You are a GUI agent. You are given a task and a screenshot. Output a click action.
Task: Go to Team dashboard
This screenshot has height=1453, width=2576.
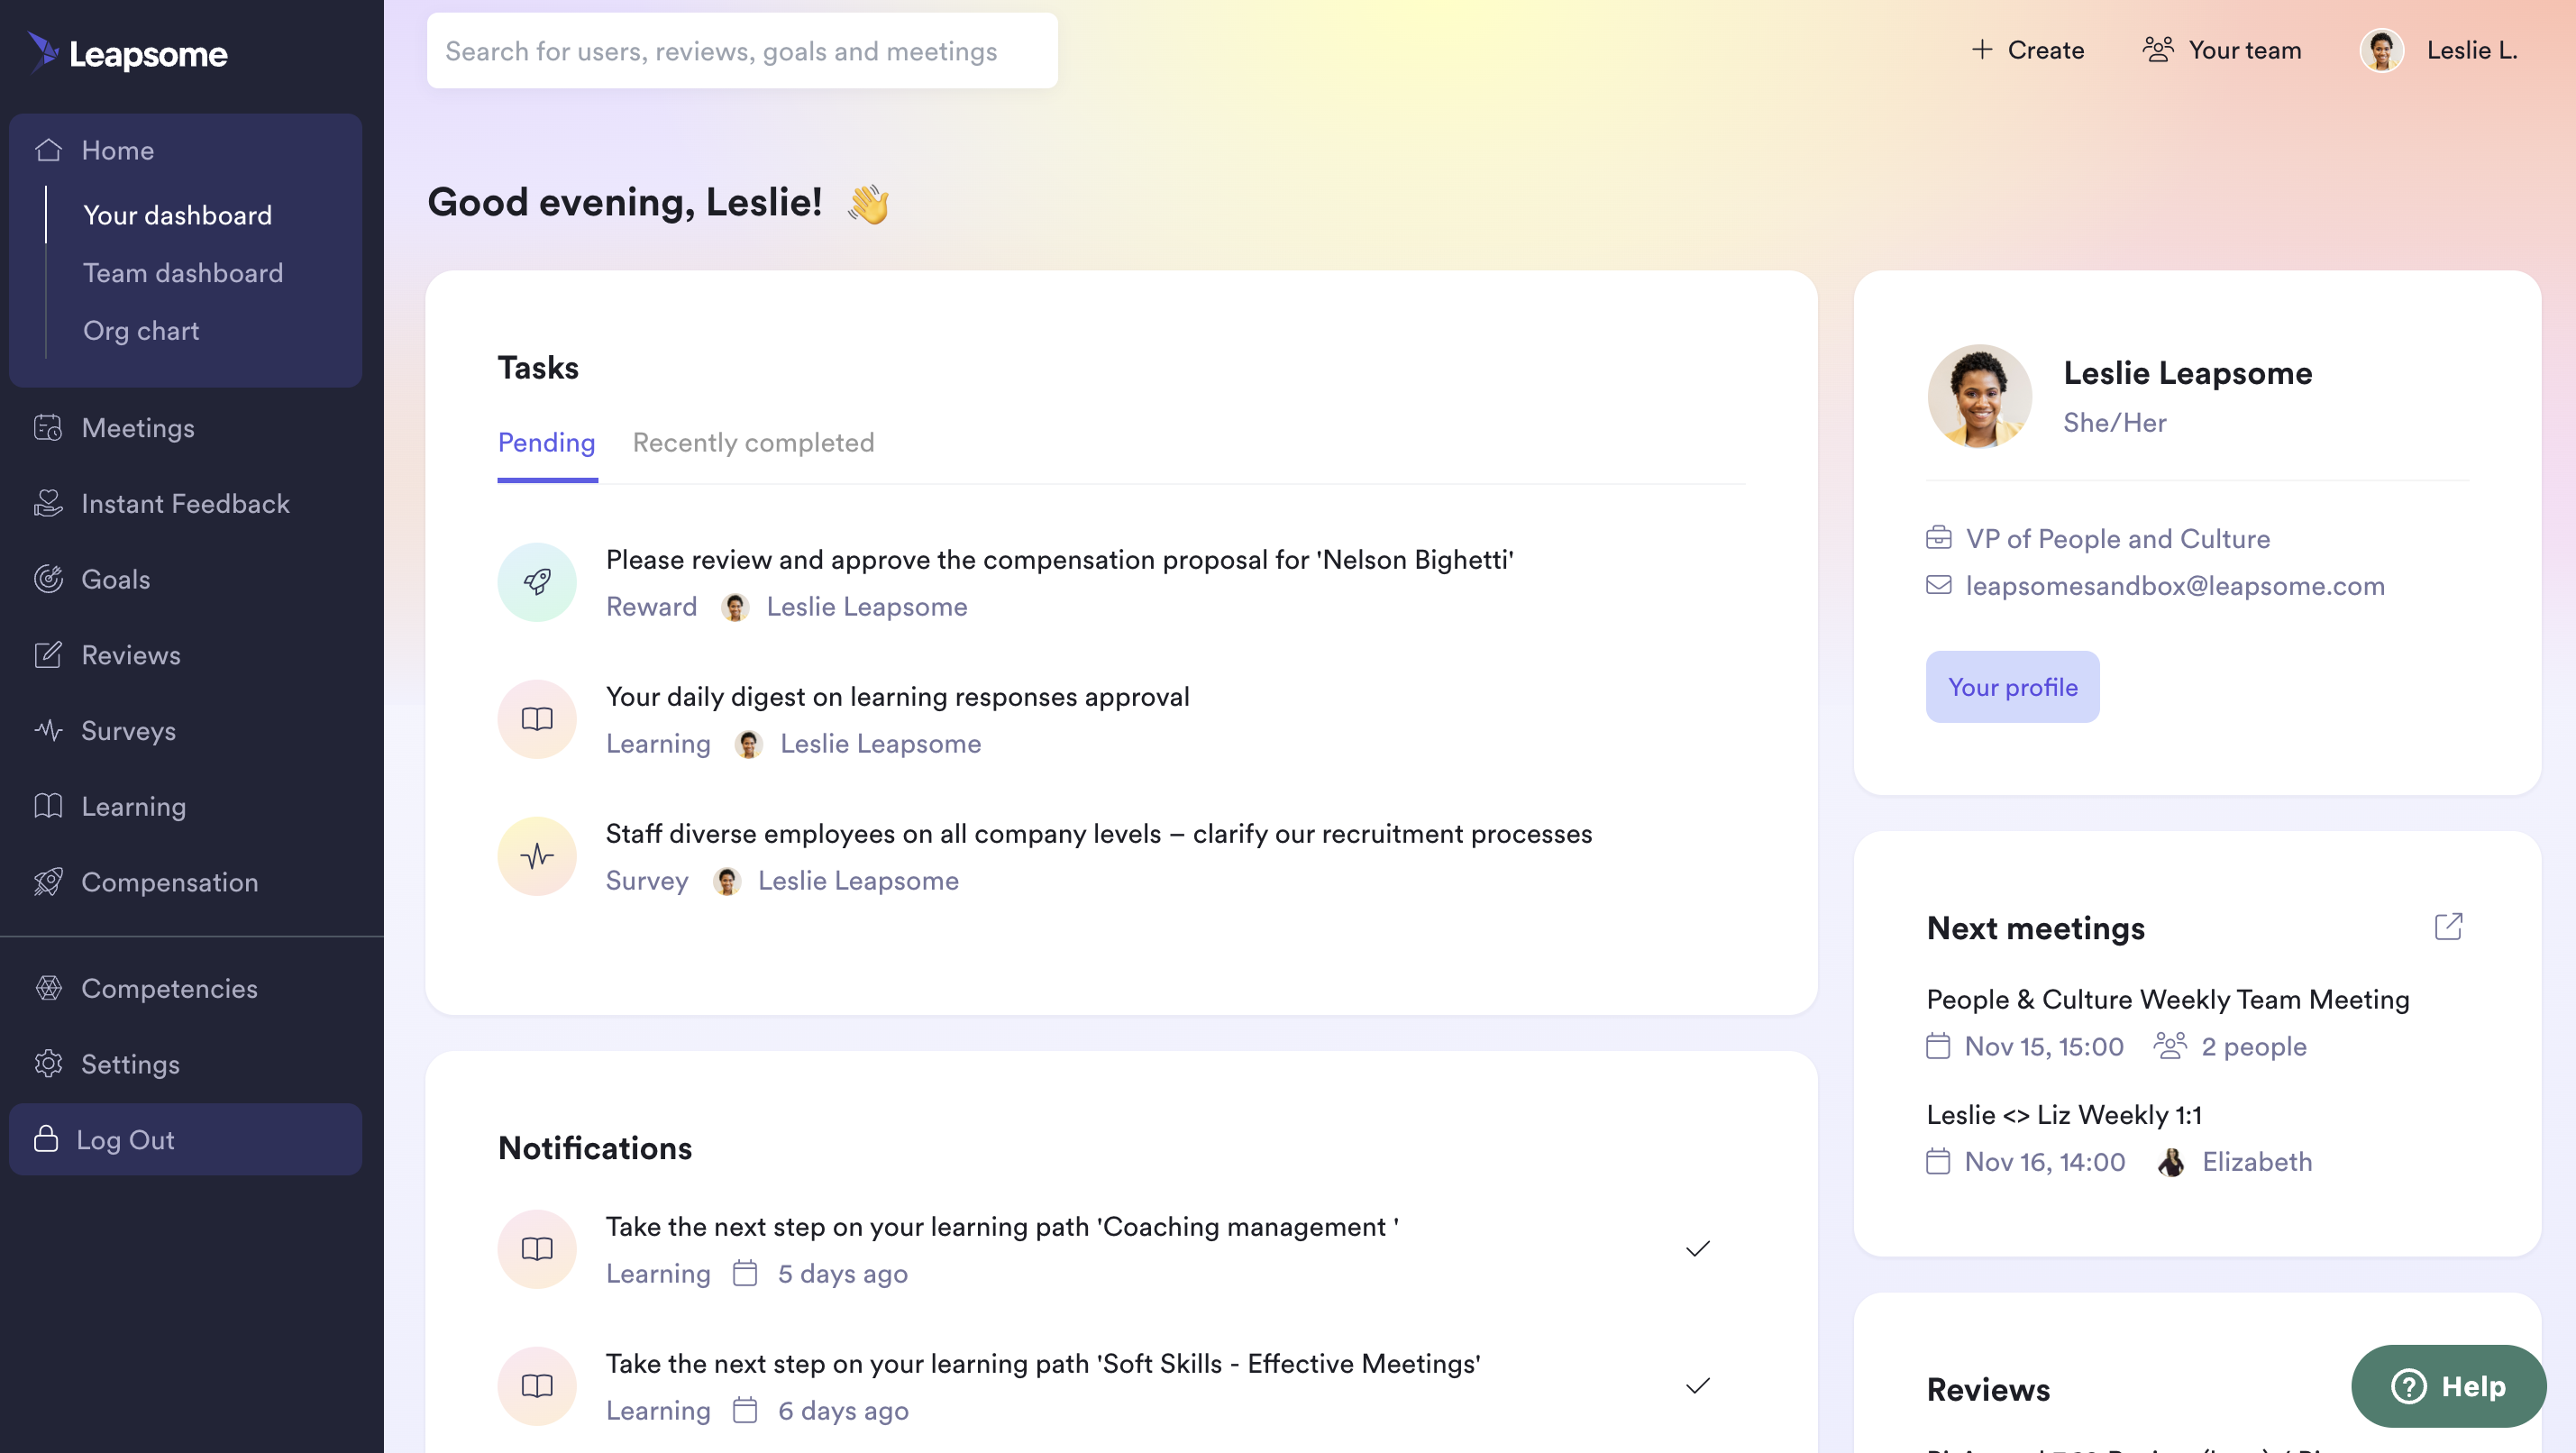point(183,273)
